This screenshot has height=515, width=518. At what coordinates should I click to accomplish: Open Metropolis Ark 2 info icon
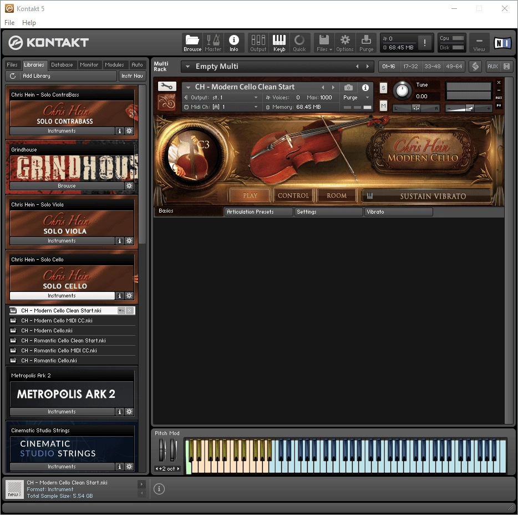[x=120, y=412]
